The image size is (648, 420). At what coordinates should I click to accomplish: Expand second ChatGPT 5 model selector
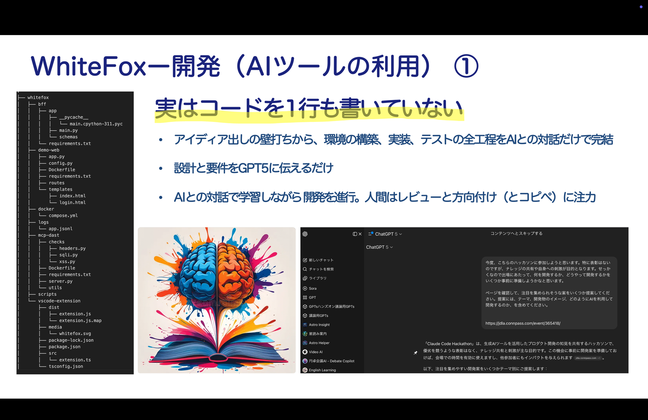pos(379,247)
